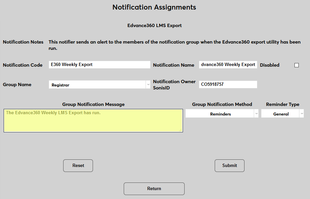Click the Submit button
The height and width of the screenshot is (199, 310).
point(230,166)
